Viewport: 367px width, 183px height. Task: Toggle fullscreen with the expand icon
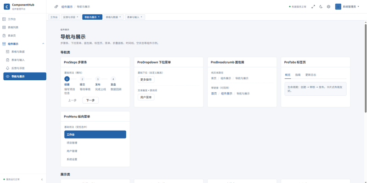(x=313, y=7)
